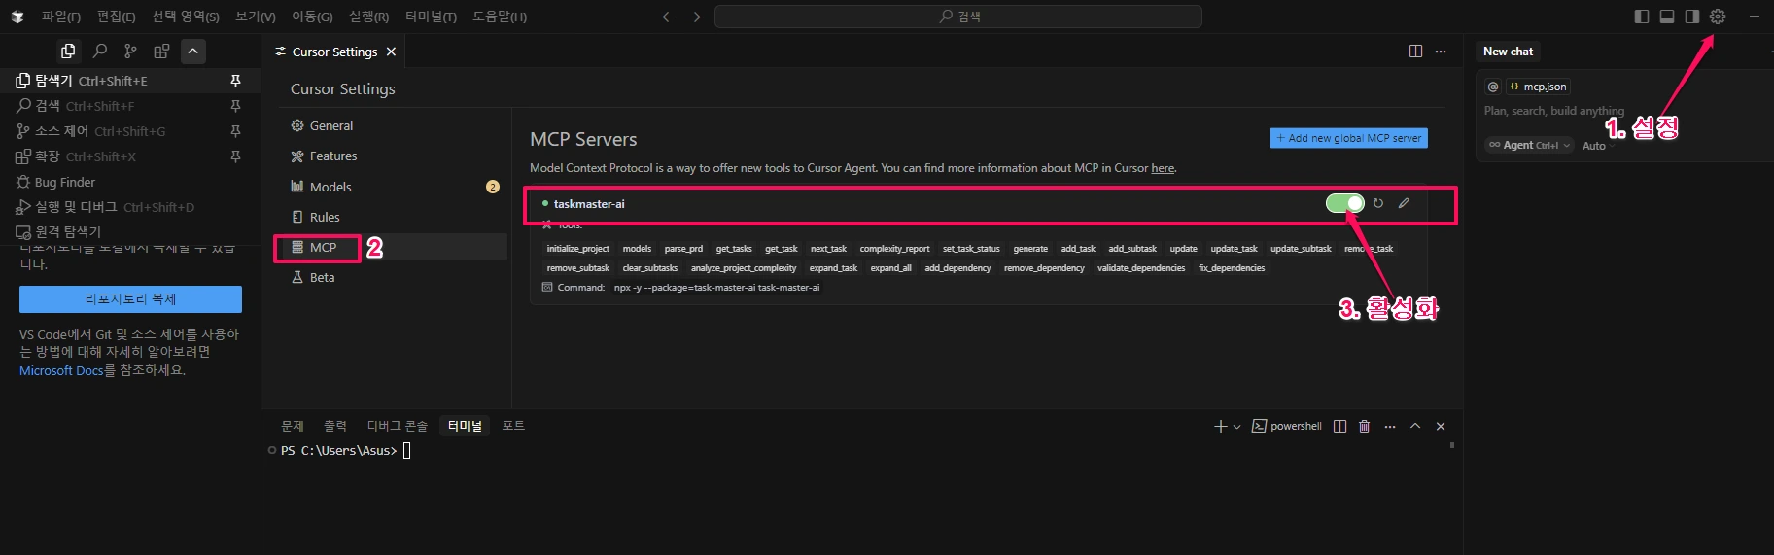
Task: Go forward with the right arrow
Action: (694, 17)
